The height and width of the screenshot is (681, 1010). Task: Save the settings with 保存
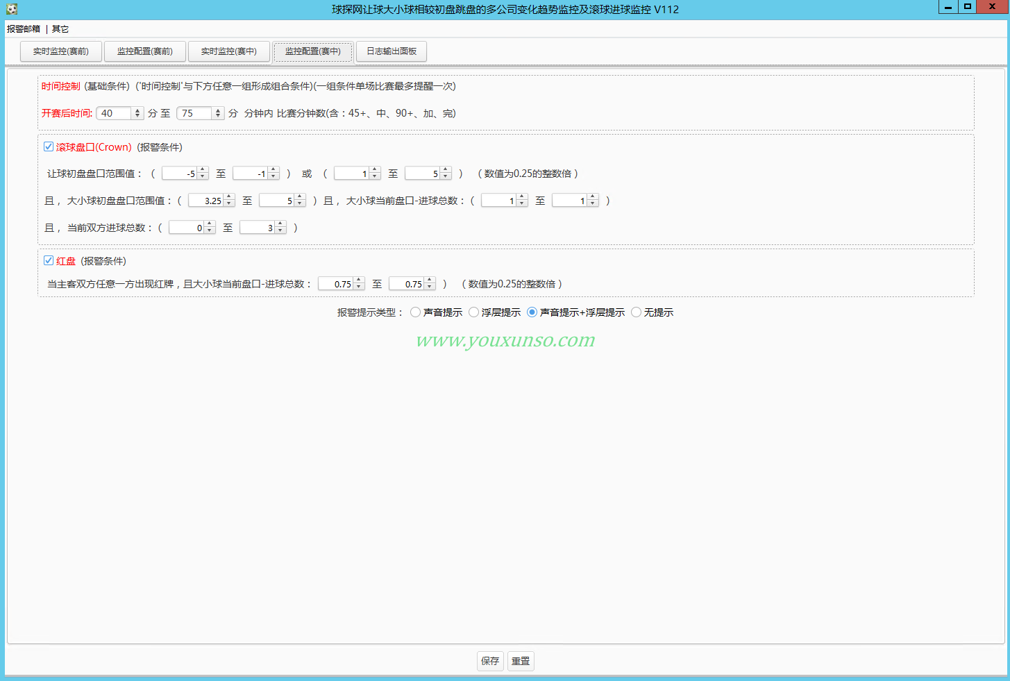point(490,661)
